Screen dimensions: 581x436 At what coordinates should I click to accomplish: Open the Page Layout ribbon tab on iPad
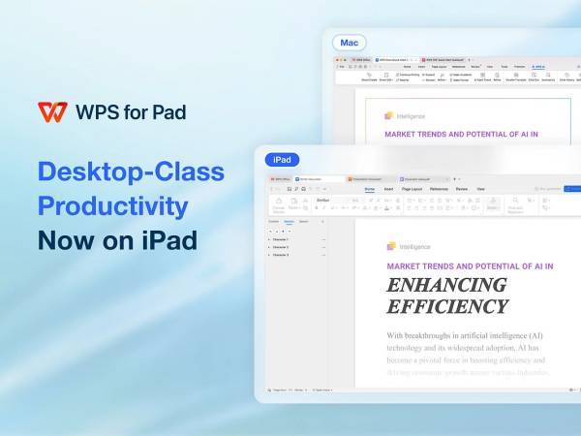pos(413,189)
